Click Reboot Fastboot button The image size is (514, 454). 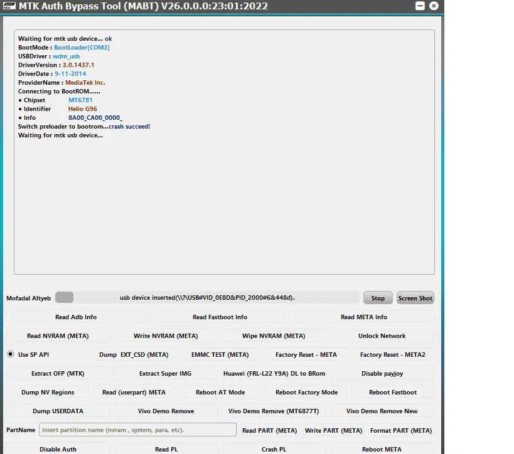click(x=393, y=392)
